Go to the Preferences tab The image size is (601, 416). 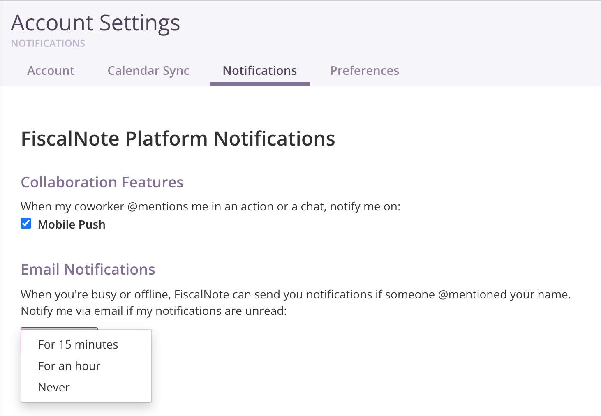point(365,71)
